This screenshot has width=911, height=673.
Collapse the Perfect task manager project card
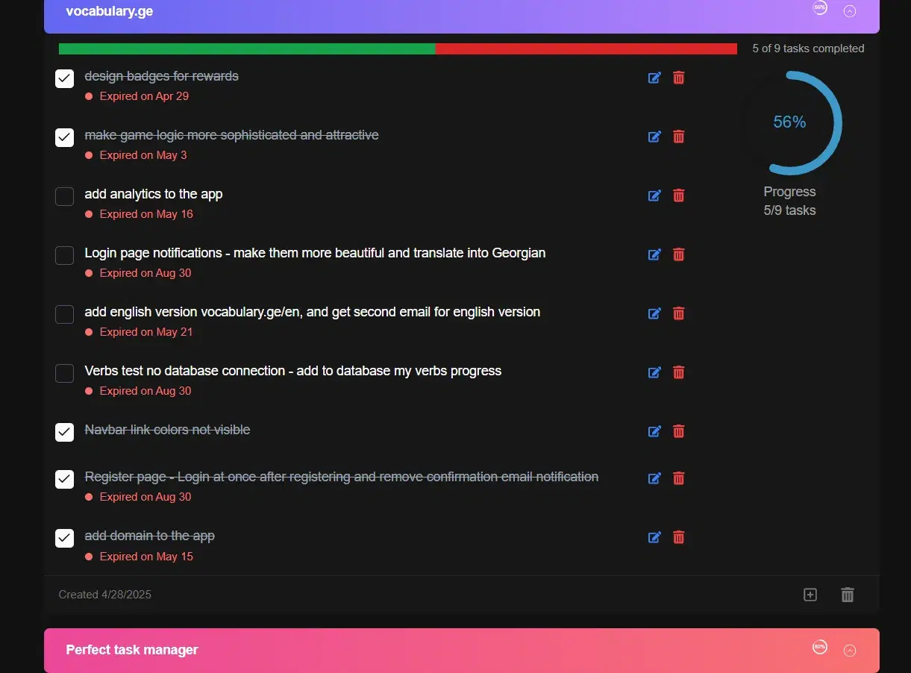[x=850, y=651]
